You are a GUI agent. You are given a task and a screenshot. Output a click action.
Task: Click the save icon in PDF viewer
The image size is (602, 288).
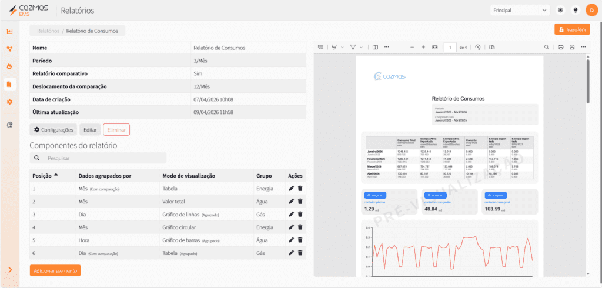pyautogui.click(x=571, y=47)
